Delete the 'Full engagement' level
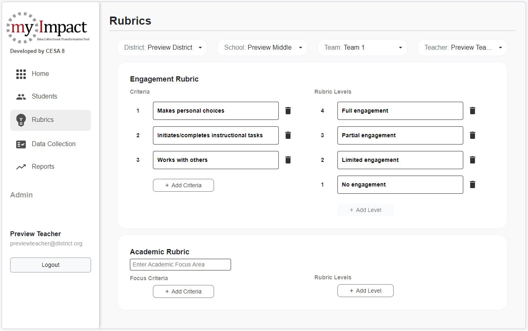This screenshot has height=331, width=528. pyautogui.click(x=473, y=111)
